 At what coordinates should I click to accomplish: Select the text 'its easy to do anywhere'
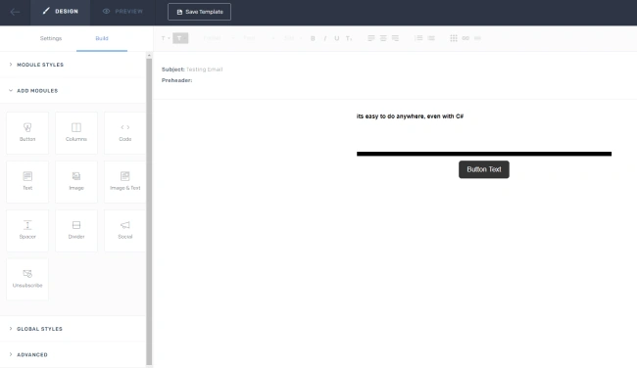click(390, 116)
